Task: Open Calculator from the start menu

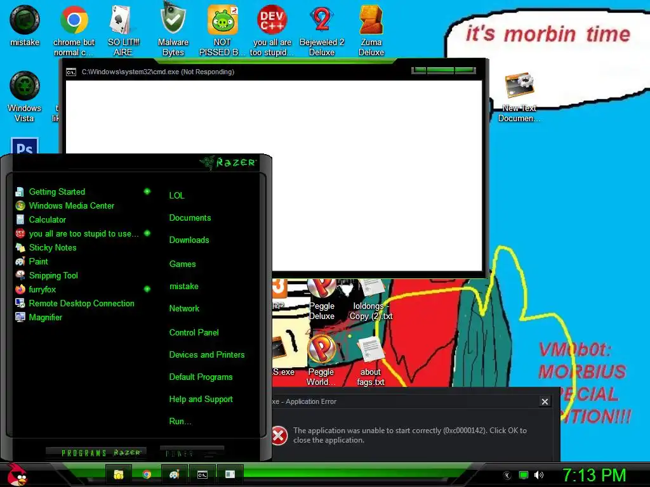Action: [41, 220]
